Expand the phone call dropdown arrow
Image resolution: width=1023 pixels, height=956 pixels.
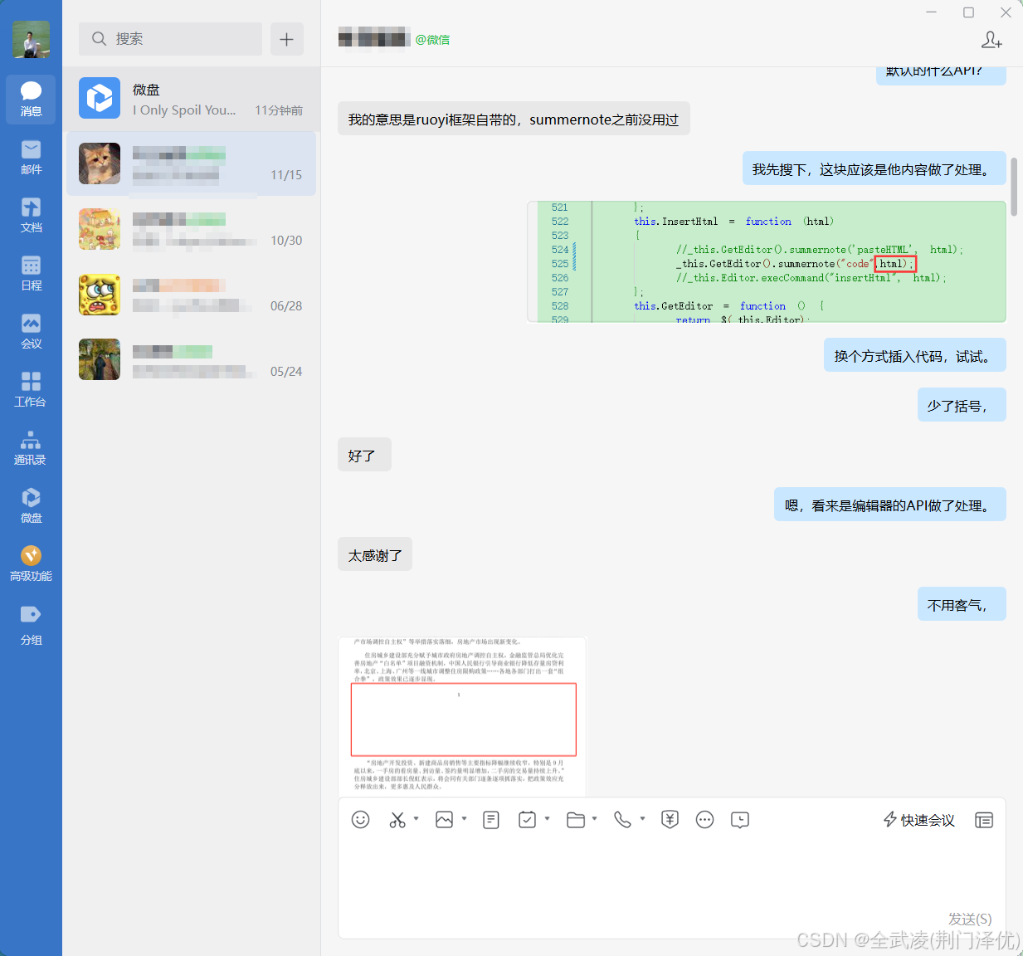click(x=643, y=819)
